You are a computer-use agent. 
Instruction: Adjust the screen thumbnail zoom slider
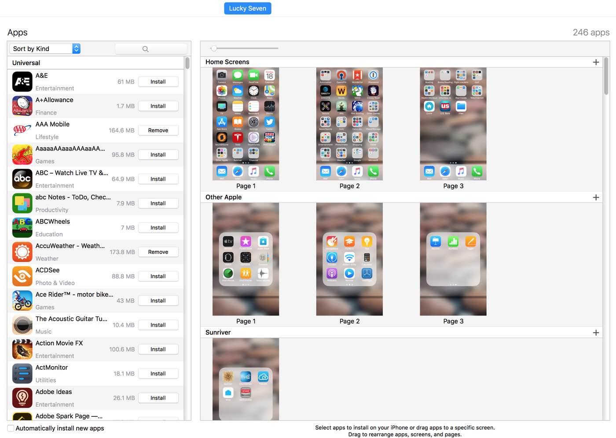[x=214, y=48]
